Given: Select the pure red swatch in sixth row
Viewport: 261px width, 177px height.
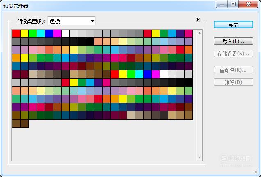Looking at the screenshot, I should [114, 74].
